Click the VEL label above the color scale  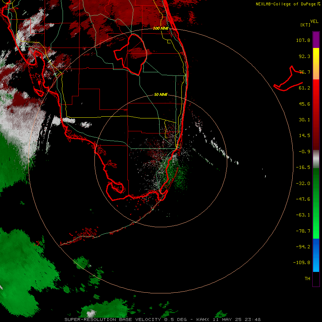314,21
